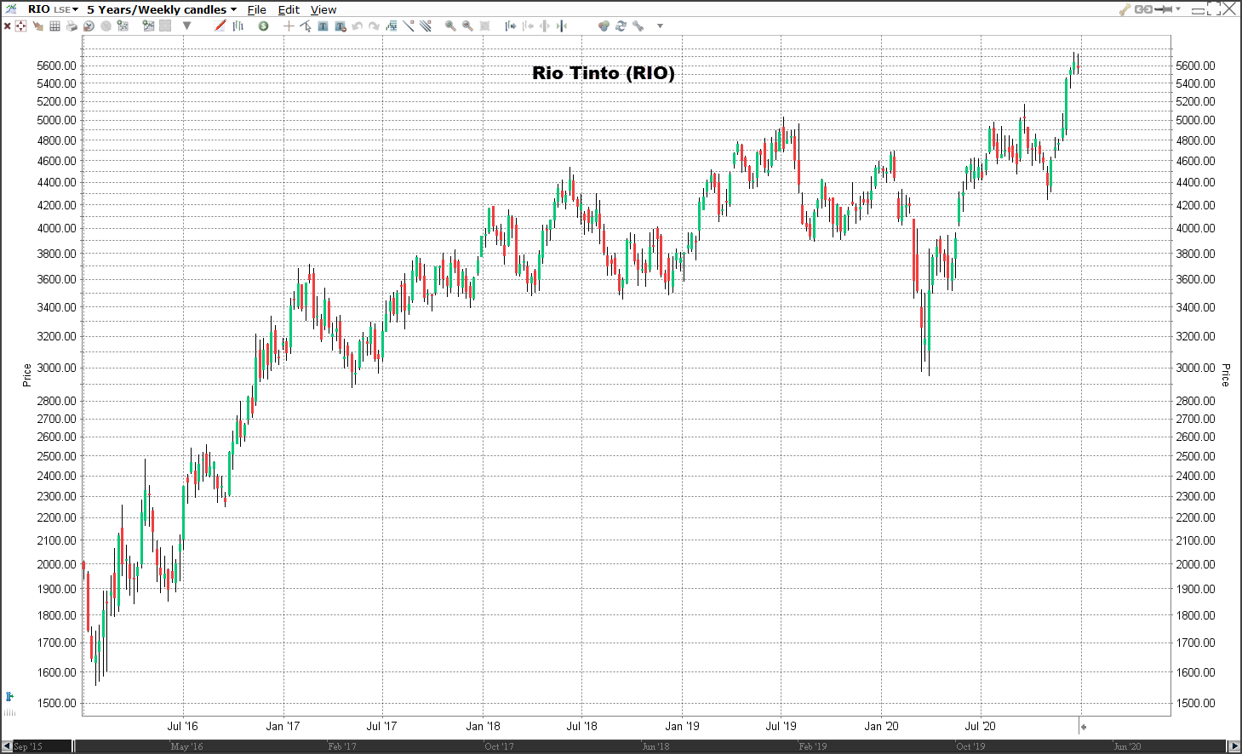Open the colour circles palette icon
Screen dimensions: 1242x754
(604, 26)
